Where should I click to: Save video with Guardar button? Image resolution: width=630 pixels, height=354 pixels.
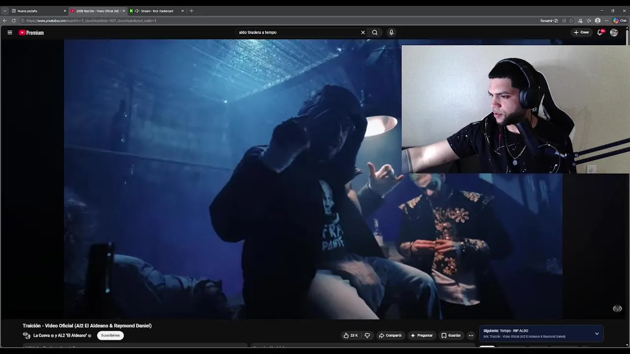click(451, 335)
